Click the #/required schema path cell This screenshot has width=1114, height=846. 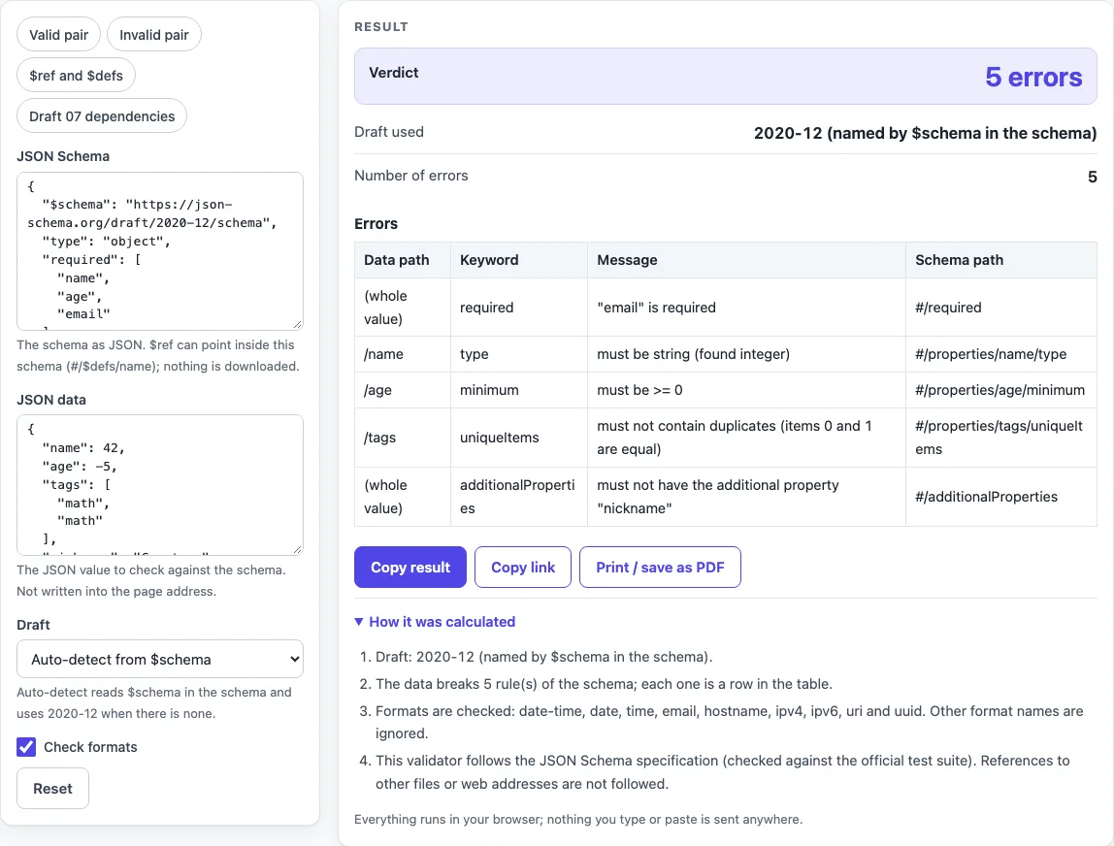click(1001, 307)
